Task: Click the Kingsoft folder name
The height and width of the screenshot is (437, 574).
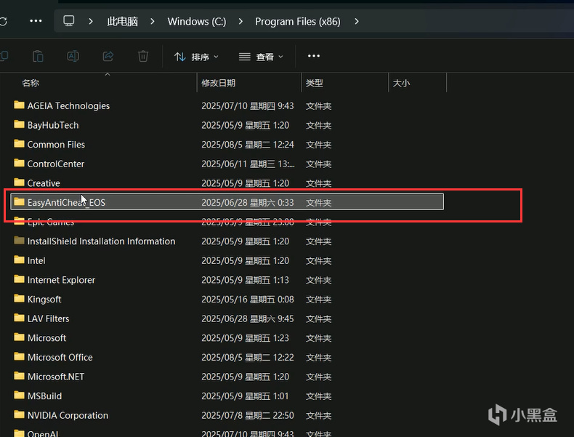Action: [44, 300]
